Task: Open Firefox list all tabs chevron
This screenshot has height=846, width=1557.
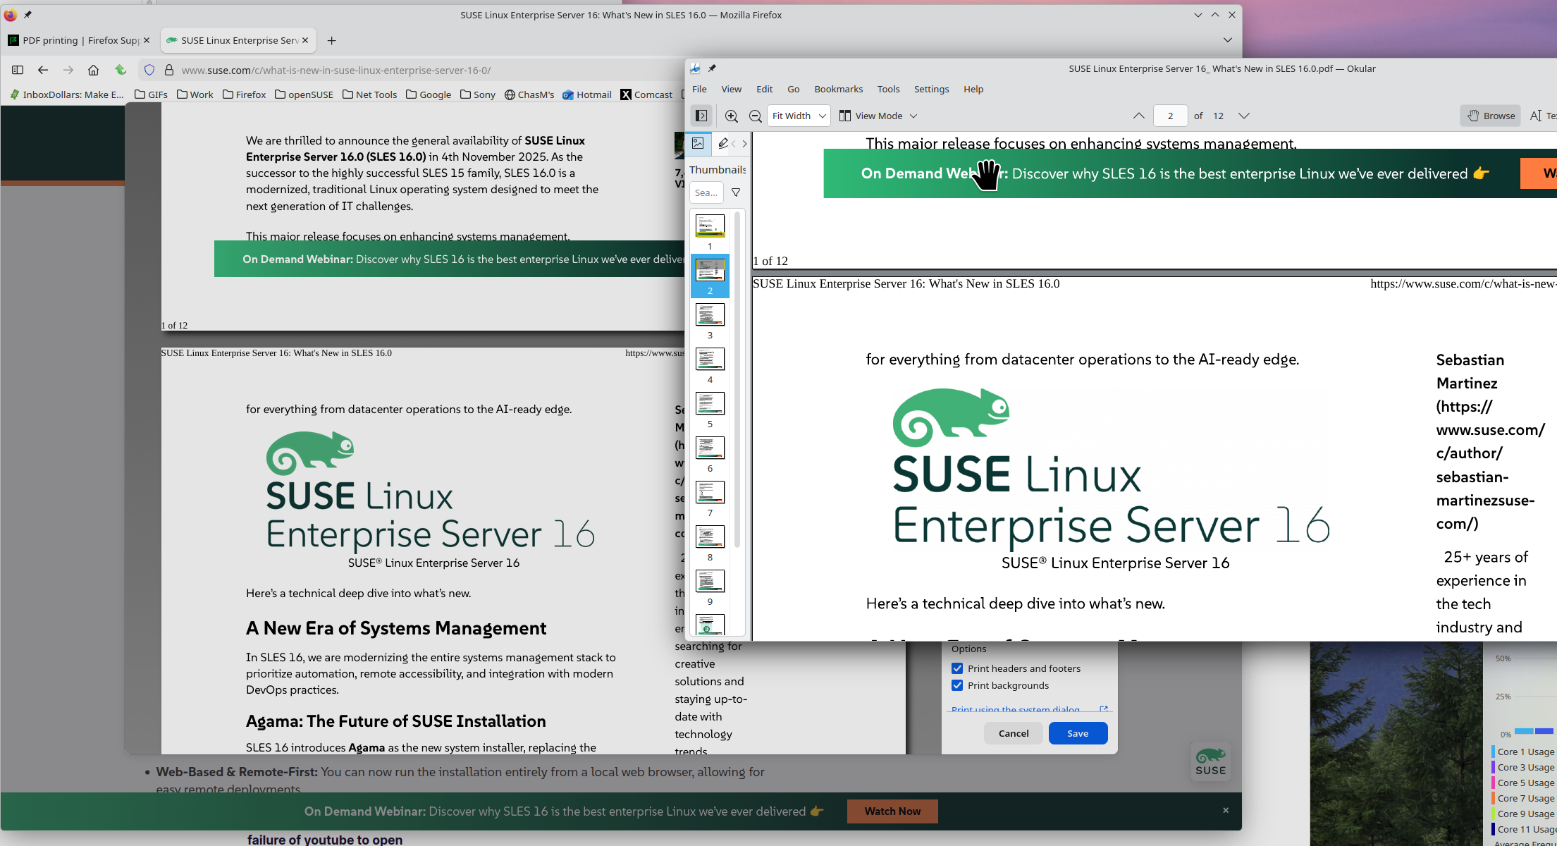Action: (1227, 40)
